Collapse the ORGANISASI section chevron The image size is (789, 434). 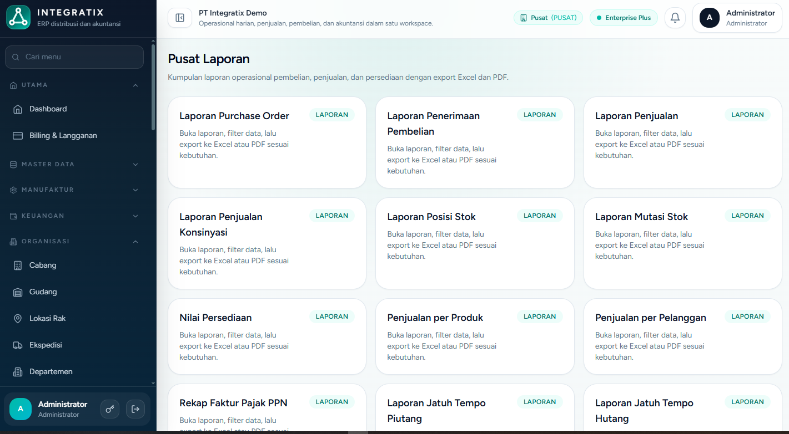click(135, 242)
